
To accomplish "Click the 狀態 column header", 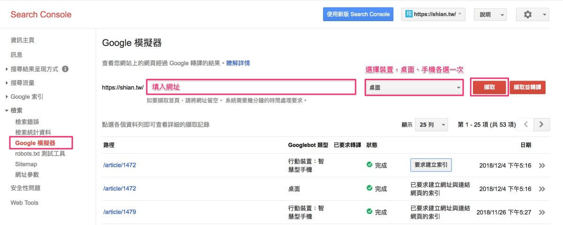I will (372, 145).
